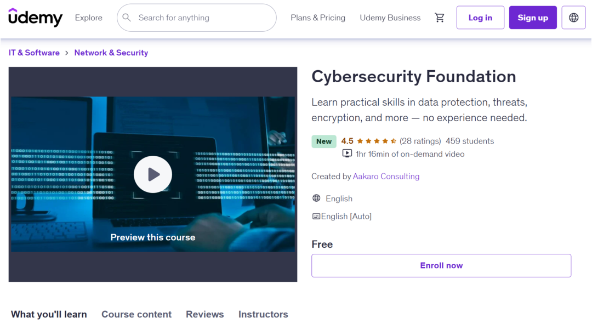Click the Log in button
This screenshot has width=592, height=329.
click(480, 18)
